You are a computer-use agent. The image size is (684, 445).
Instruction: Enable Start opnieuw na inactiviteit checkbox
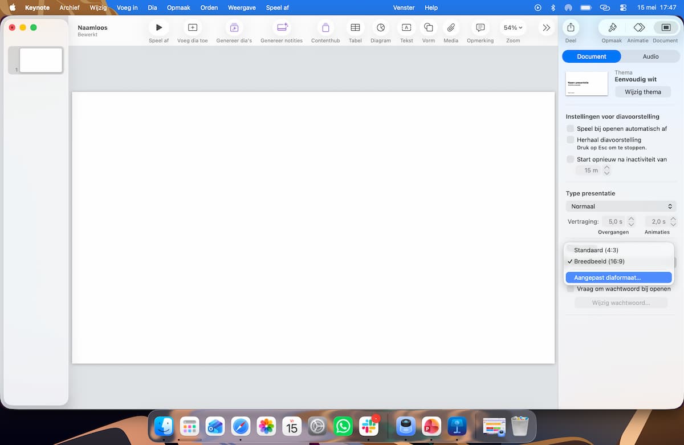(x=571, y=160)
